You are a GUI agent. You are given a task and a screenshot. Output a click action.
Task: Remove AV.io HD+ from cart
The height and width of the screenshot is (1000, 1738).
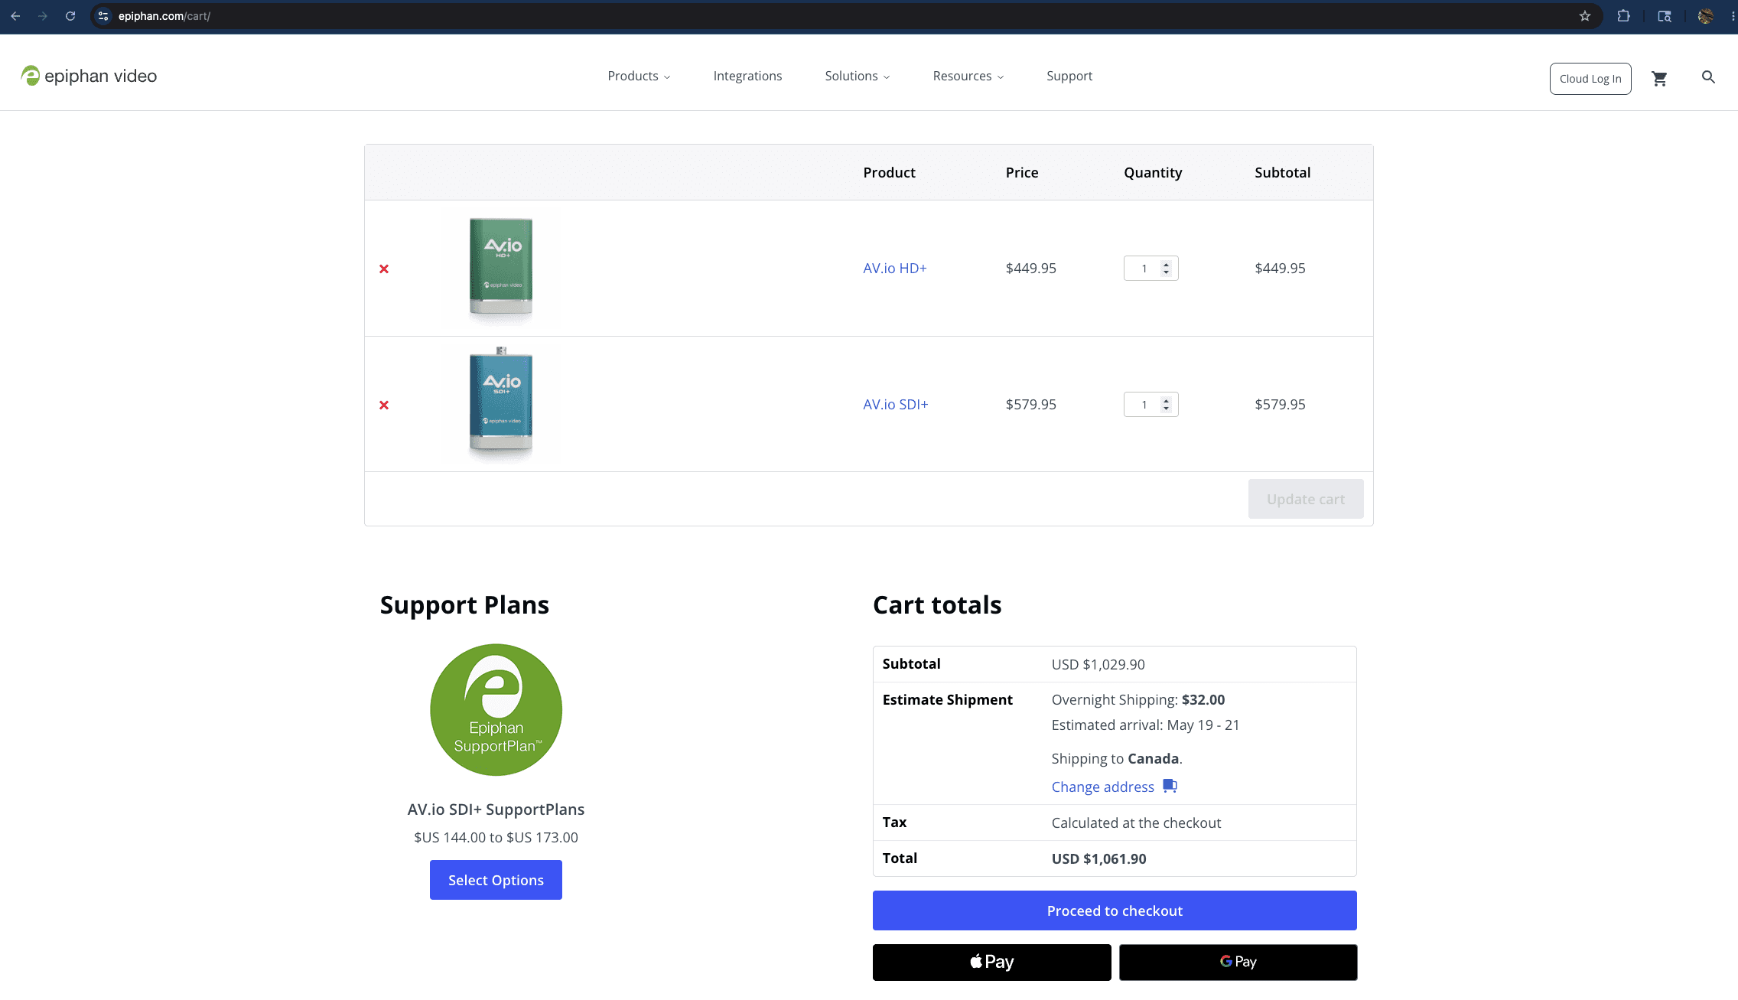coord(384,269)
